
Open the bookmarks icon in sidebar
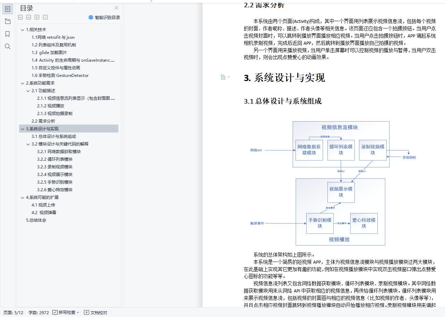8,34
